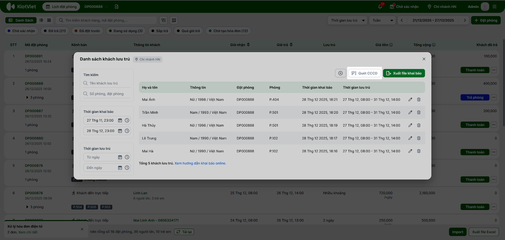505x240 pixels.
Task: Open the notifications bell
Action: point(380,7)
